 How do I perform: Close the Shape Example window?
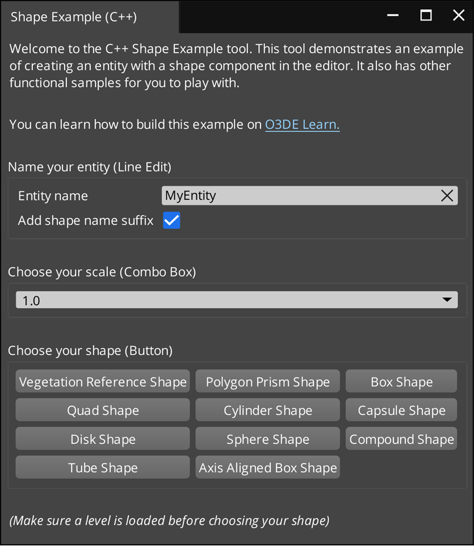coord(459,16)
